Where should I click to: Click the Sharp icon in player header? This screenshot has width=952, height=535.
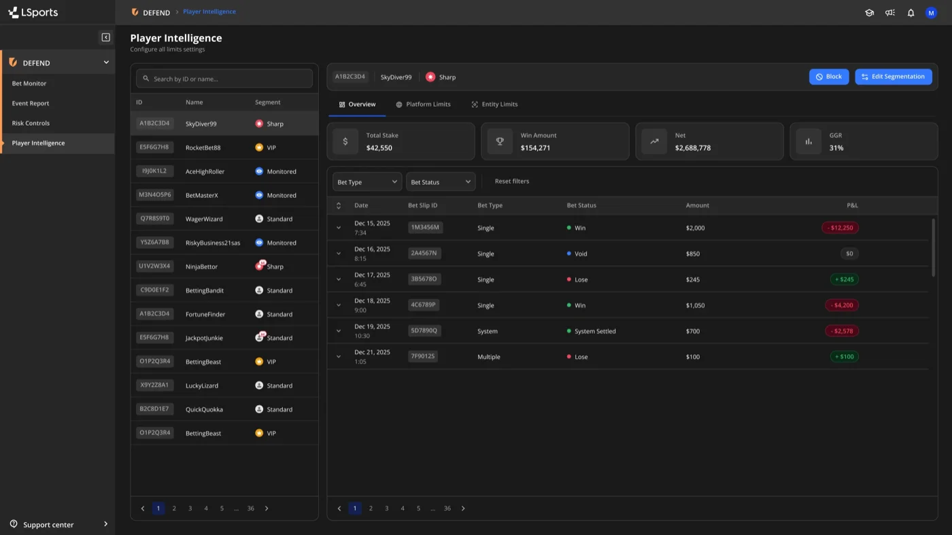click(430, 77)
